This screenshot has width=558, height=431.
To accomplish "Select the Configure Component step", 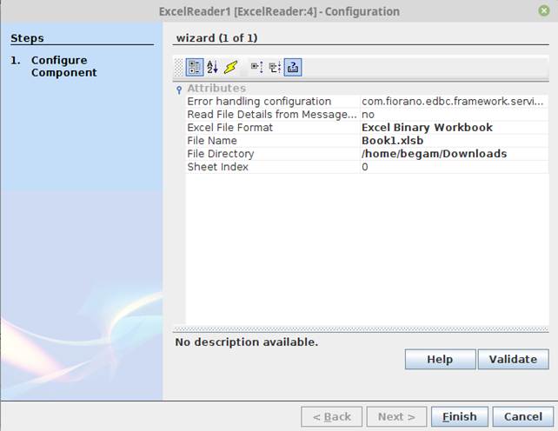I will point(64,66).
